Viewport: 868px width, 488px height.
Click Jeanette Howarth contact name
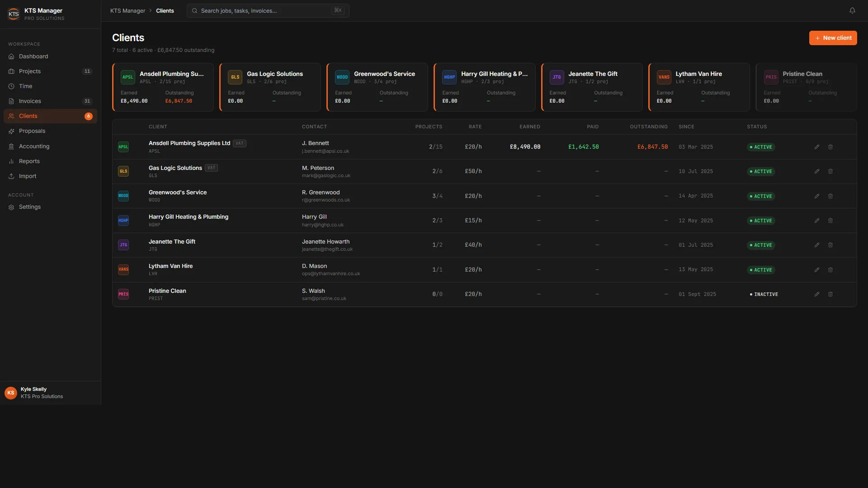325,242
